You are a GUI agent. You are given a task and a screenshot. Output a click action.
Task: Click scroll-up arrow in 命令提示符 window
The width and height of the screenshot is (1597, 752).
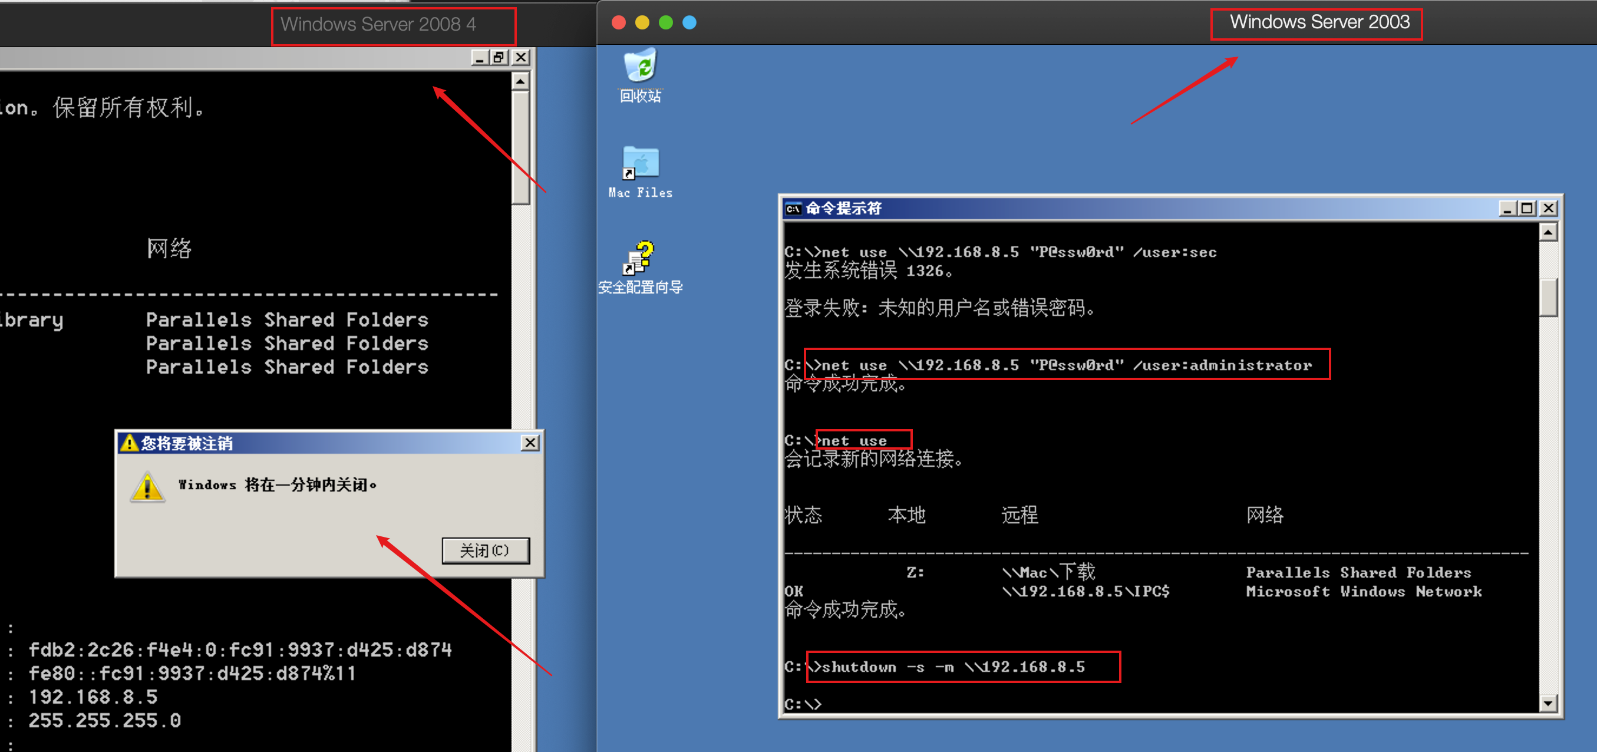(1548, 232)
